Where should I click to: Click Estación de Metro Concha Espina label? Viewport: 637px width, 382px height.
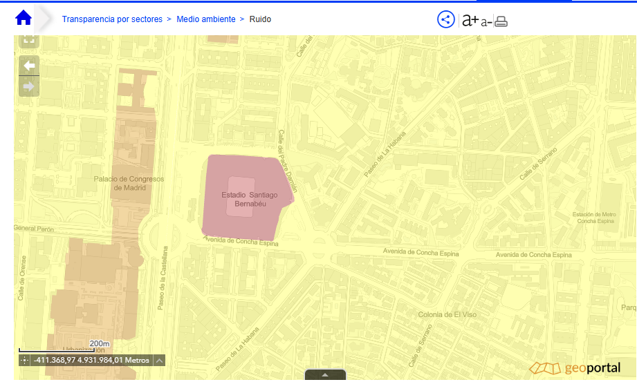pos(594,218)
